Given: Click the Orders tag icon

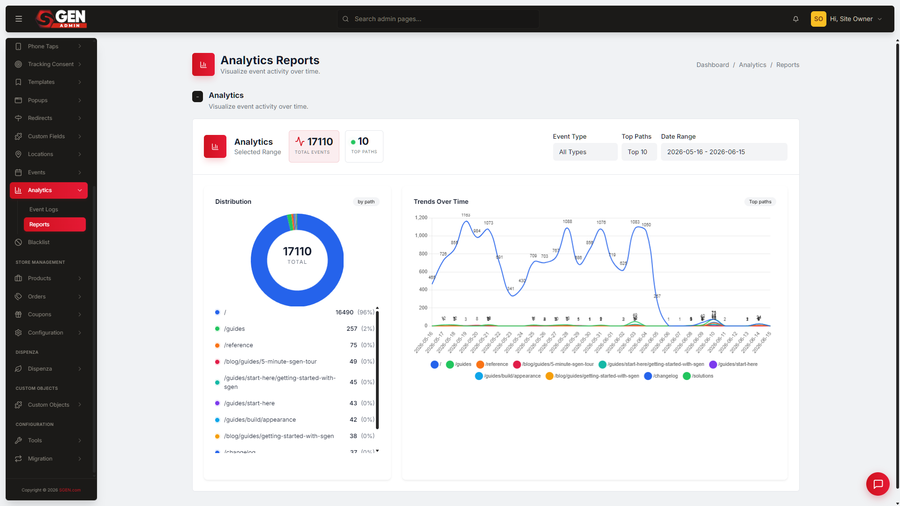Looking at the screenshot, I should pos(18,297).
